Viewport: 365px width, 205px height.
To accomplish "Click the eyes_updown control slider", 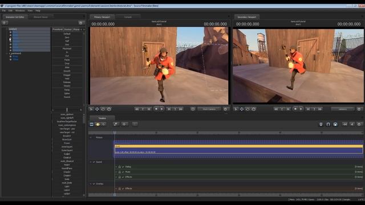I will point(67,114).
